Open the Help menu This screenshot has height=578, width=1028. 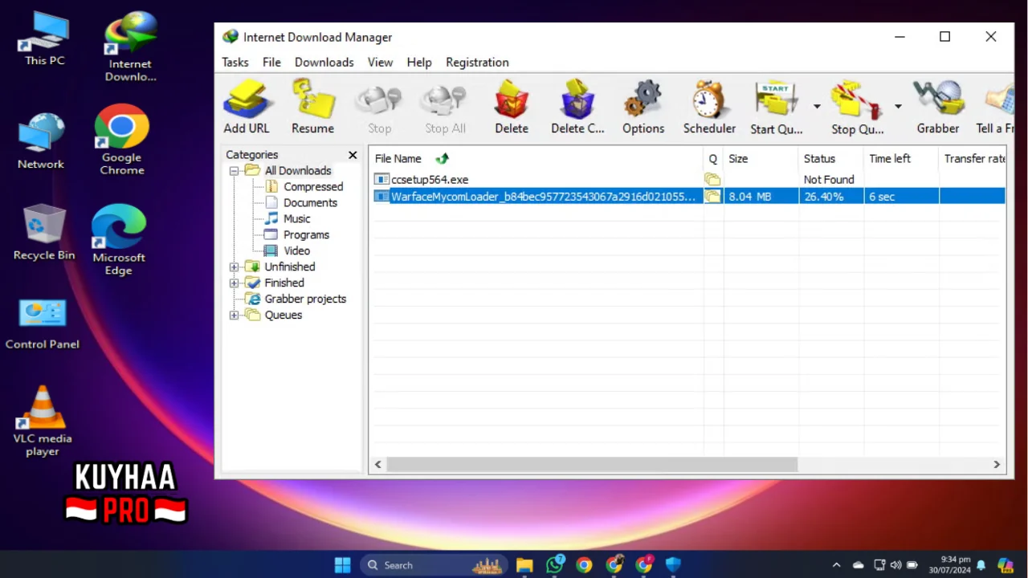(x=419, y=62)
